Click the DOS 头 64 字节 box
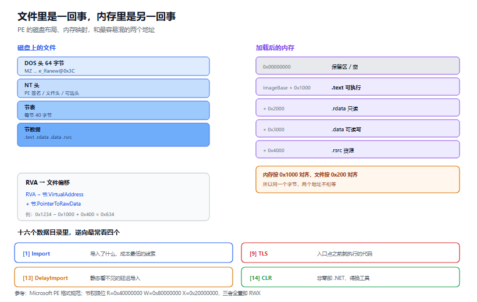 [x=113, y=66]
